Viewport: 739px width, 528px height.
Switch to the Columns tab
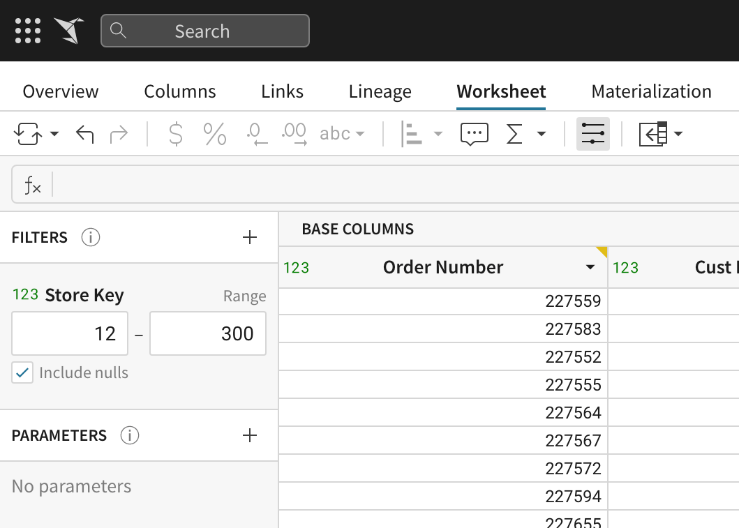180,91
